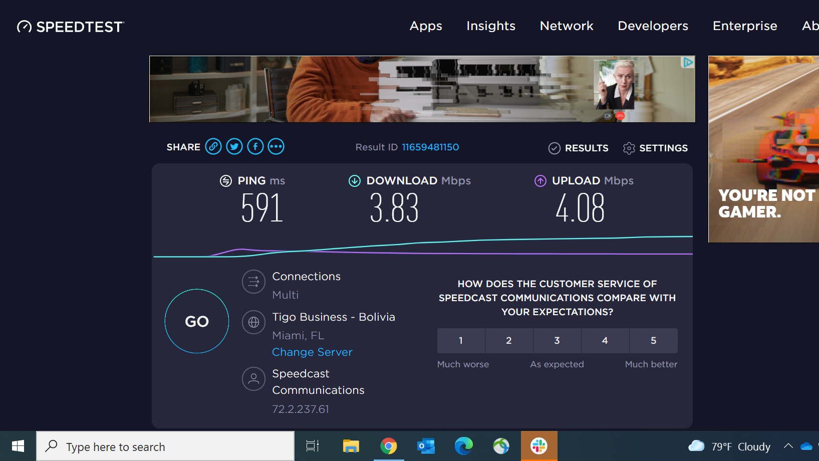Click the Change Server link
Image resolution: width=819 pixels, height=461 pixels.
(312, 352)
